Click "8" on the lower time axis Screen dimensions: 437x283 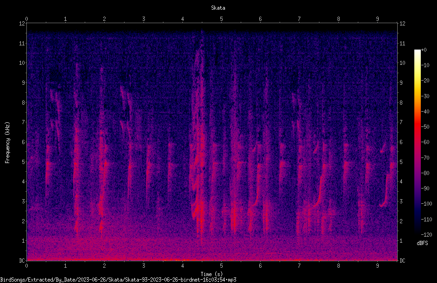(338, 266)
